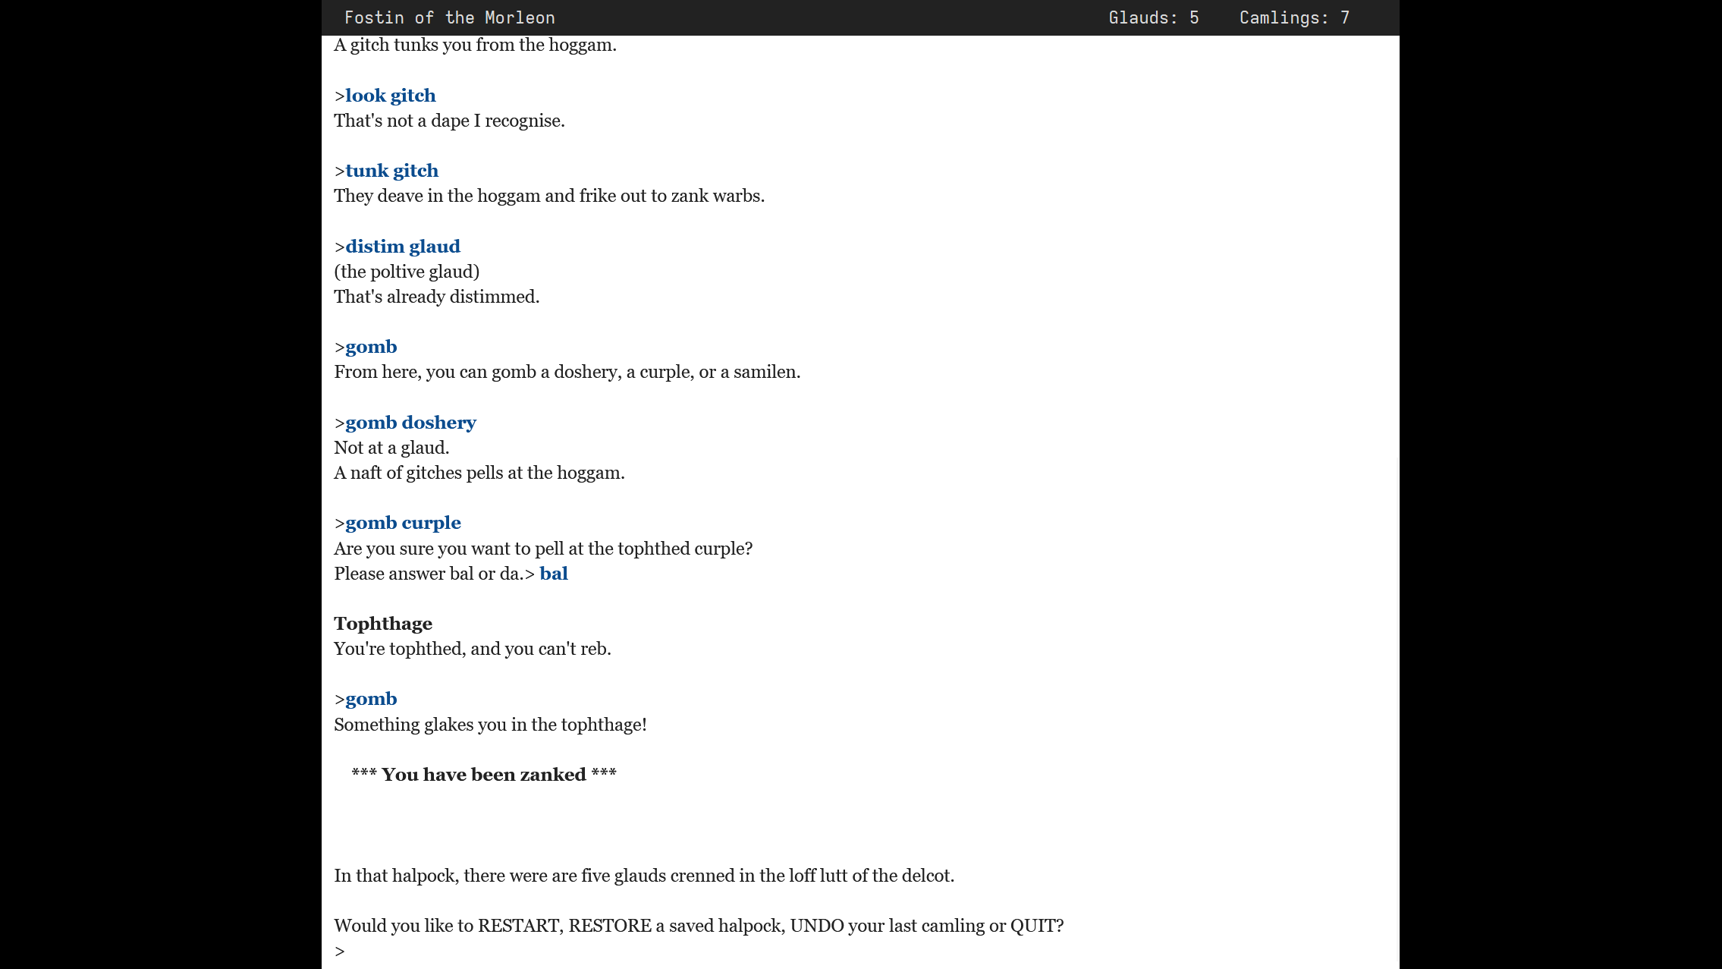This screenshot has height=969, width=1722.
Task: Click the RESTART word in the prompt
Action: click(x=519, y=926)
